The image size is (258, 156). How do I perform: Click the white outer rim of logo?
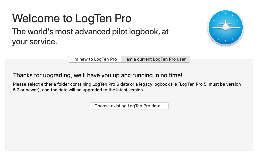click(x=226, y=10)
